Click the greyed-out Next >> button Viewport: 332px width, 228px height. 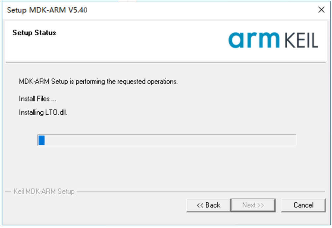click(253, 205)
